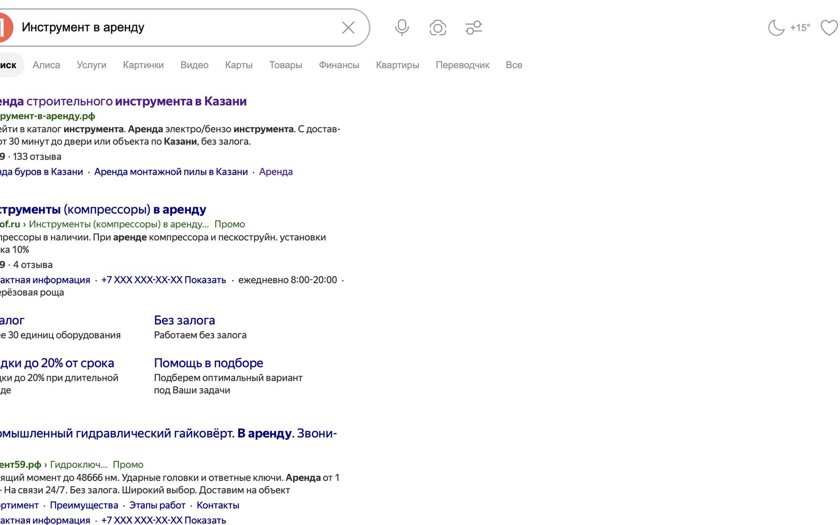Image resolution: width=840 pixels, height=525 pixels.
Task: Open the Переводчик tab
Action: tap(463, 65)
